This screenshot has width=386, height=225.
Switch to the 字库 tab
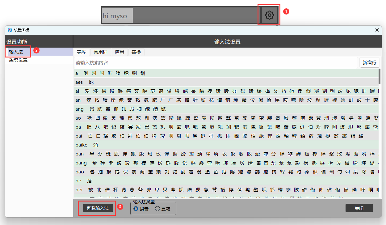click(x=82, y=52)
